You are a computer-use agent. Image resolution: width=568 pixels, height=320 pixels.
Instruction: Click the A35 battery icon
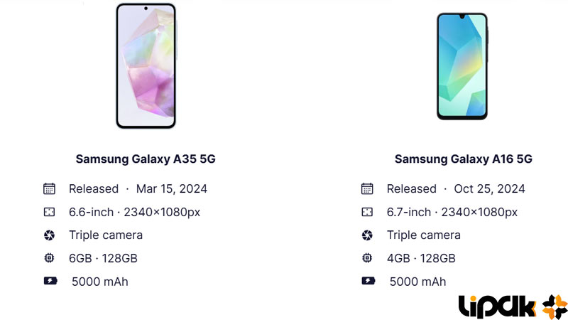(50, 281)
